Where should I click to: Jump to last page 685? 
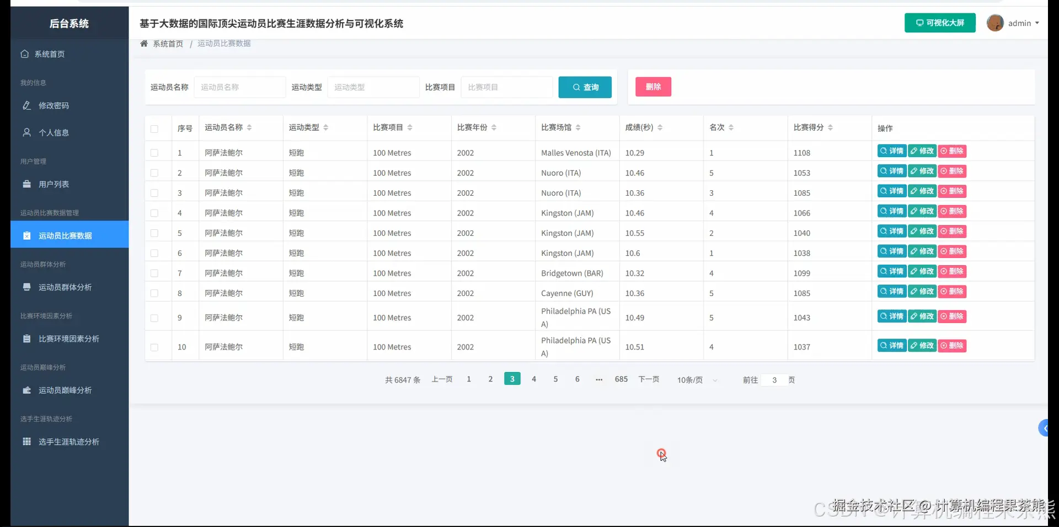(x=621, y=379)
